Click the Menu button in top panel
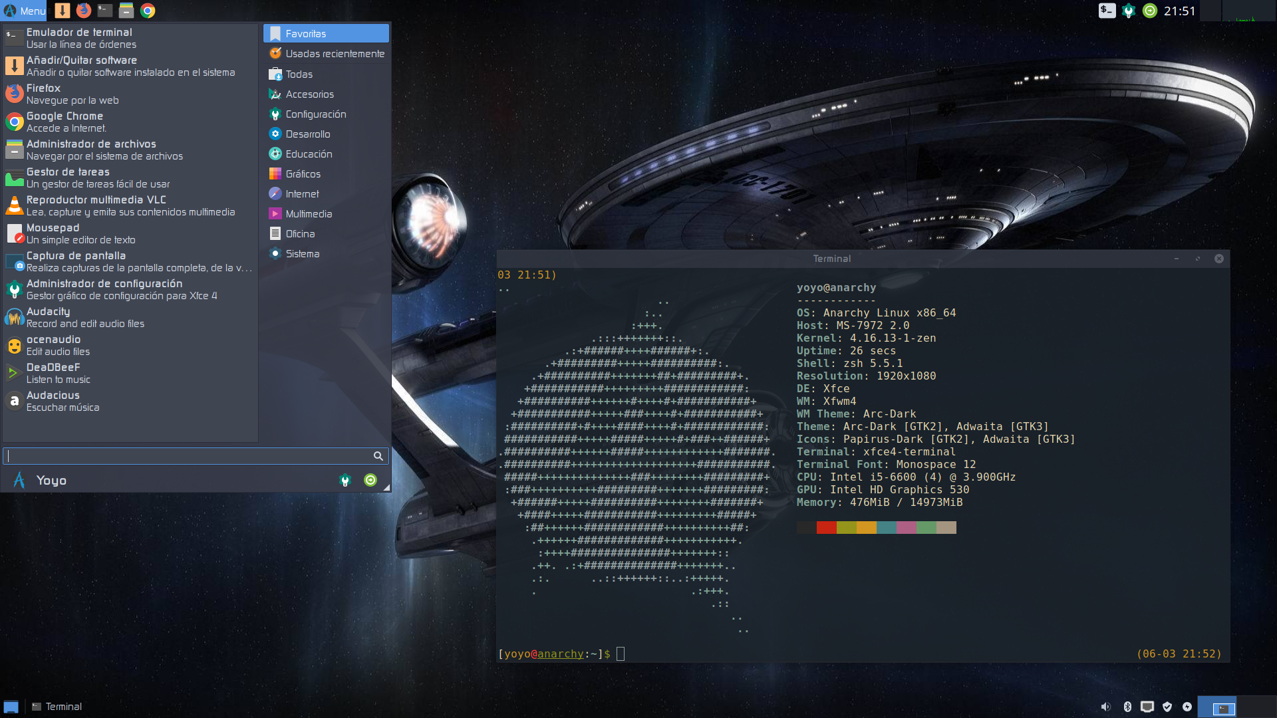1277x718 pixels. [25, 11]
